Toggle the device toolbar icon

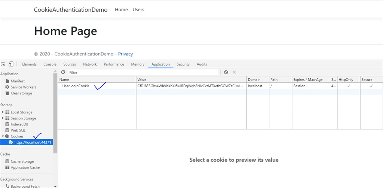coord(11,64)
